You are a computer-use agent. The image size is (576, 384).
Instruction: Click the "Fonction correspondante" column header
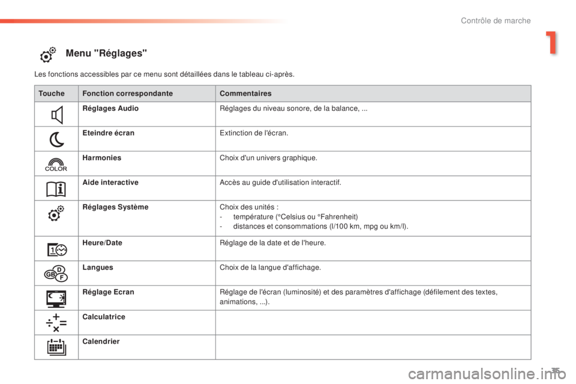[x=127, y=94]
